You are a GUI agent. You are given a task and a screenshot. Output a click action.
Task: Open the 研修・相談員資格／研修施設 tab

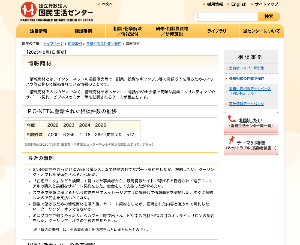pos(172,31)
